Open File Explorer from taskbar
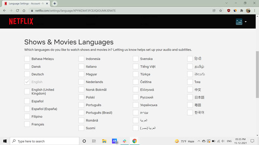259x145 pixels. [x=104, y=141]
